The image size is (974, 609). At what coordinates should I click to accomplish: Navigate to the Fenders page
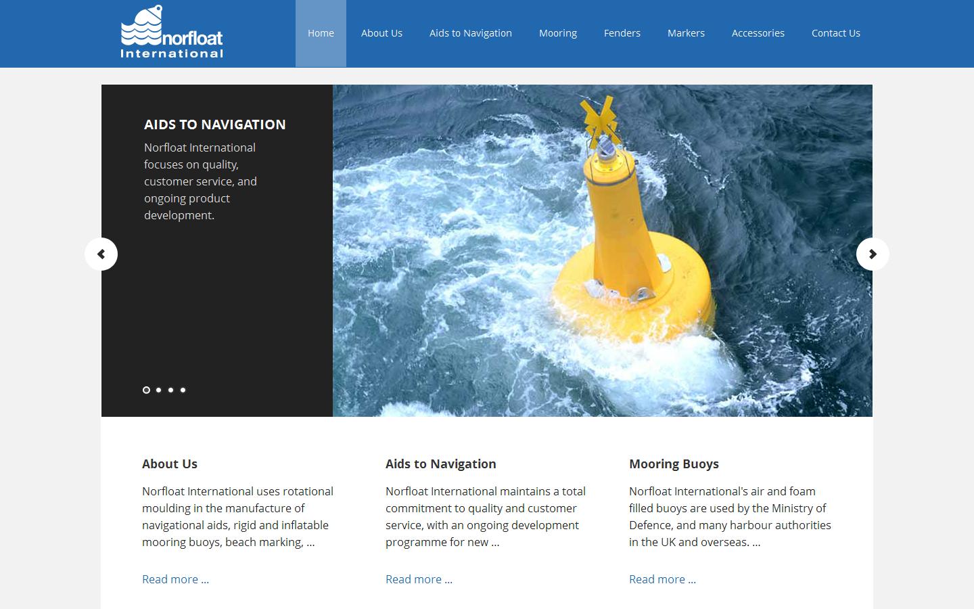(x=622, y=32)
